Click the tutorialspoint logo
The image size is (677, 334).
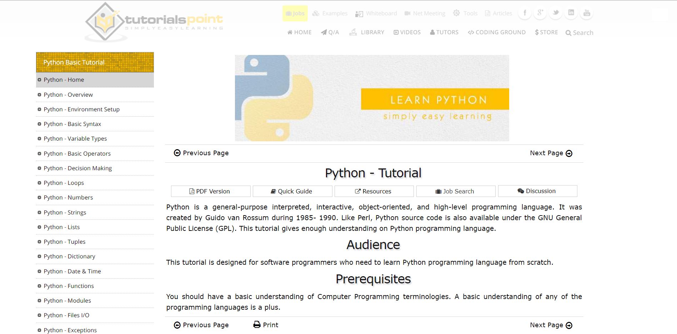pos(154,21)
